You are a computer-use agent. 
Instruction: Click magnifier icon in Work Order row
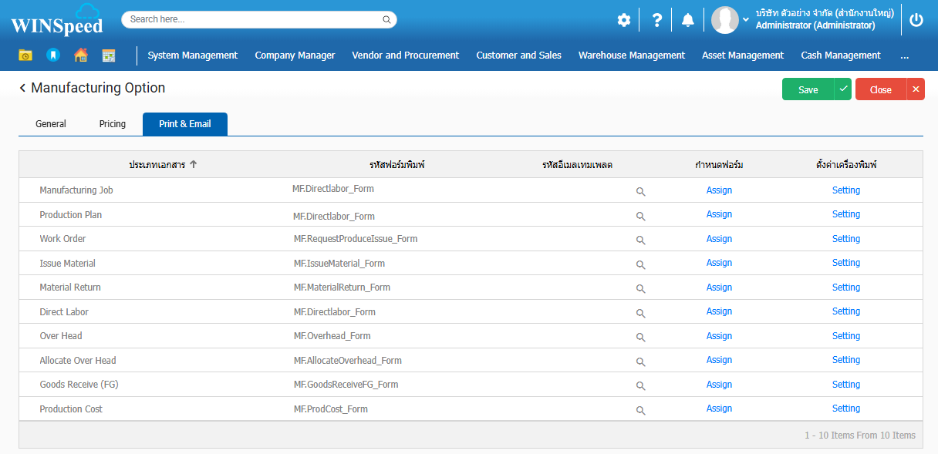[x=640, y=240]
